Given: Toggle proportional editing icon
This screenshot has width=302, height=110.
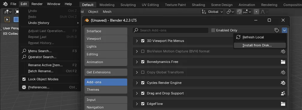Looking at the screenshot, I should point(256,12).
